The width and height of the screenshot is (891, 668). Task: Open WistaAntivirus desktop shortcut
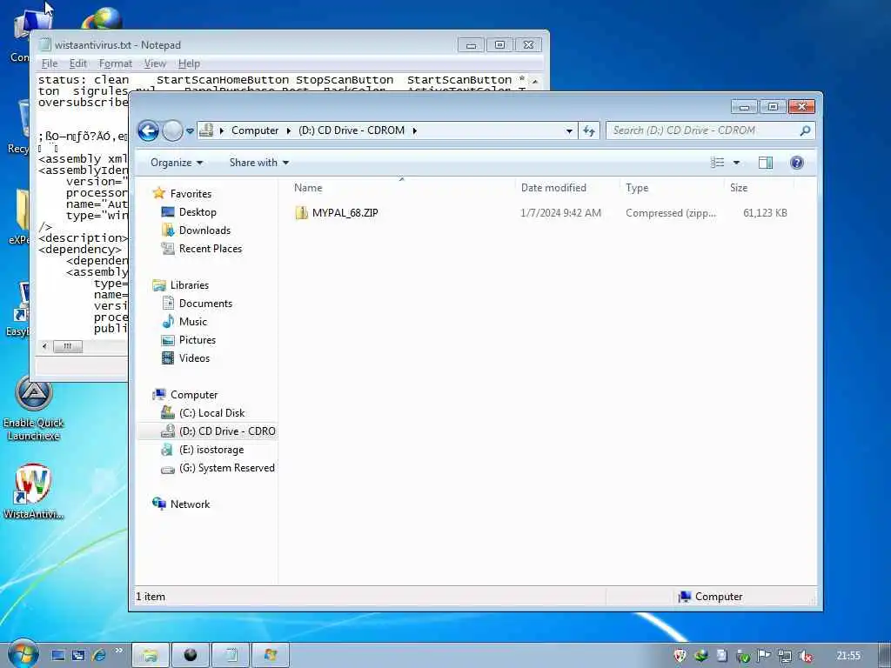pyautogui.click(x=33, y=491)
